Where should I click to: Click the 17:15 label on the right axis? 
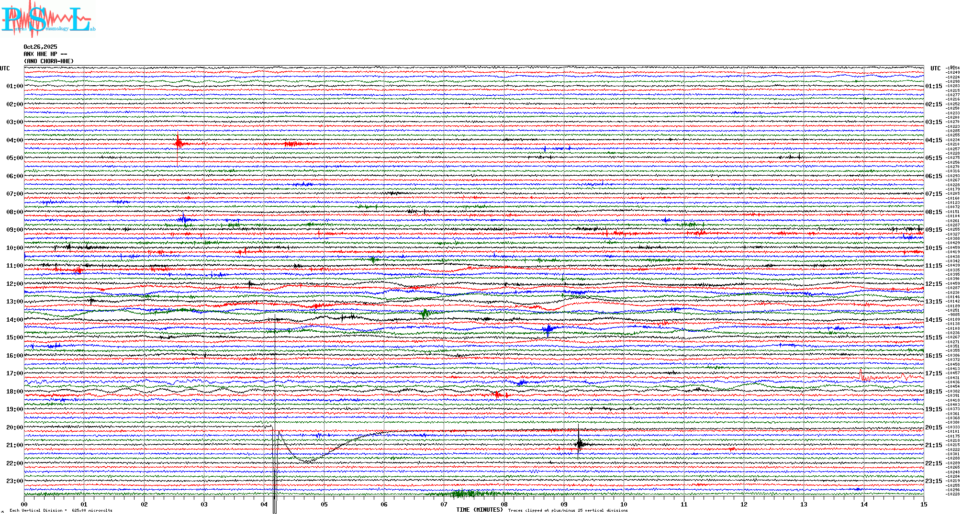coord(933,373)
